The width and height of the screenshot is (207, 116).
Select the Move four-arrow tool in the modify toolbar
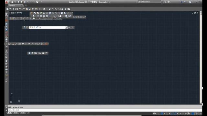53,13
